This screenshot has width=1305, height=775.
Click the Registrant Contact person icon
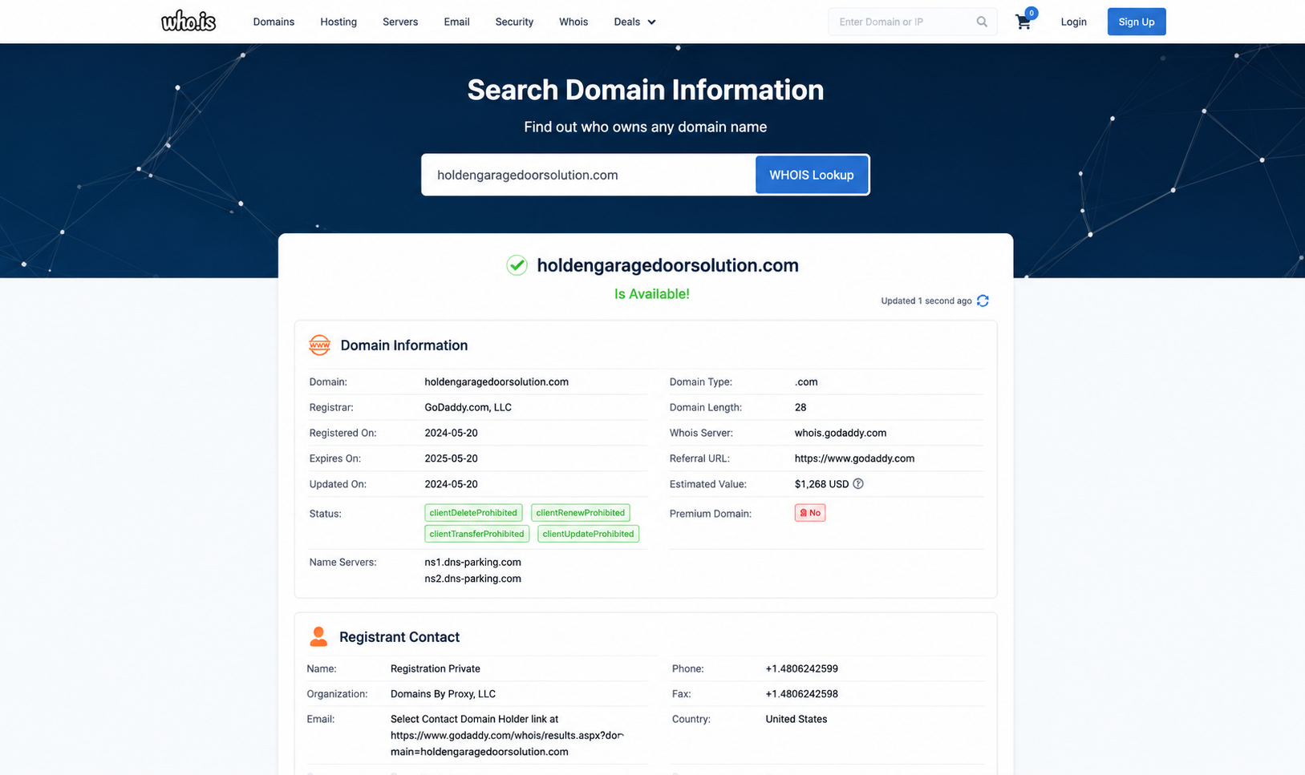coord(318,637)
